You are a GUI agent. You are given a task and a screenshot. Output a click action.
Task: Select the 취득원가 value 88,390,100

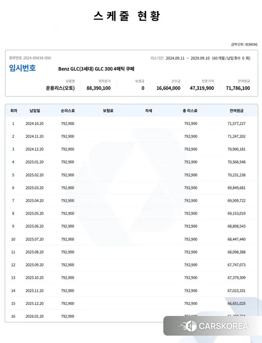click(x=98, y=88)
